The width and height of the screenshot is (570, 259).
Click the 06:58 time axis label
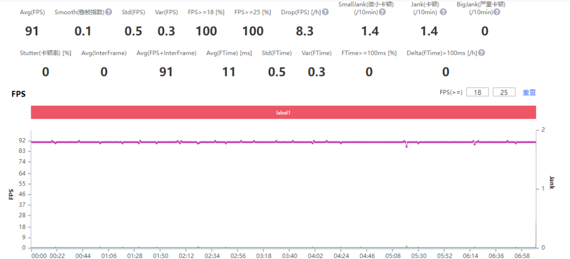[x=521, y=255]
